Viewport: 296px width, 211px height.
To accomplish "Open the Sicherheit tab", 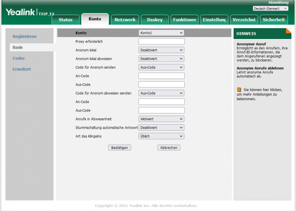I will (274, 20).
